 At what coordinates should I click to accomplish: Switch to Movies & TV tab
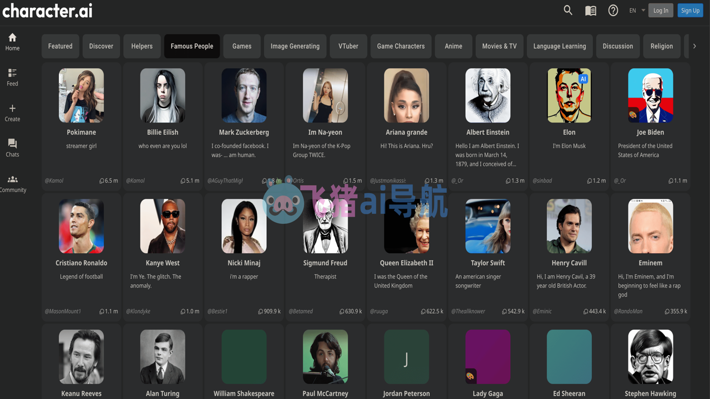[499, 46]
